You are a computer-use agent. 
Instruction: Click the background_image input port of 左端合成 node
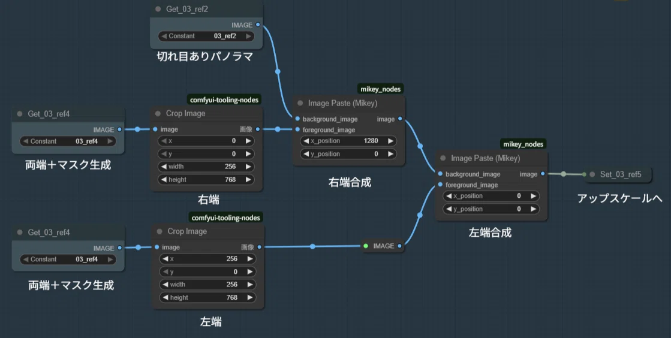coord(440,174)
